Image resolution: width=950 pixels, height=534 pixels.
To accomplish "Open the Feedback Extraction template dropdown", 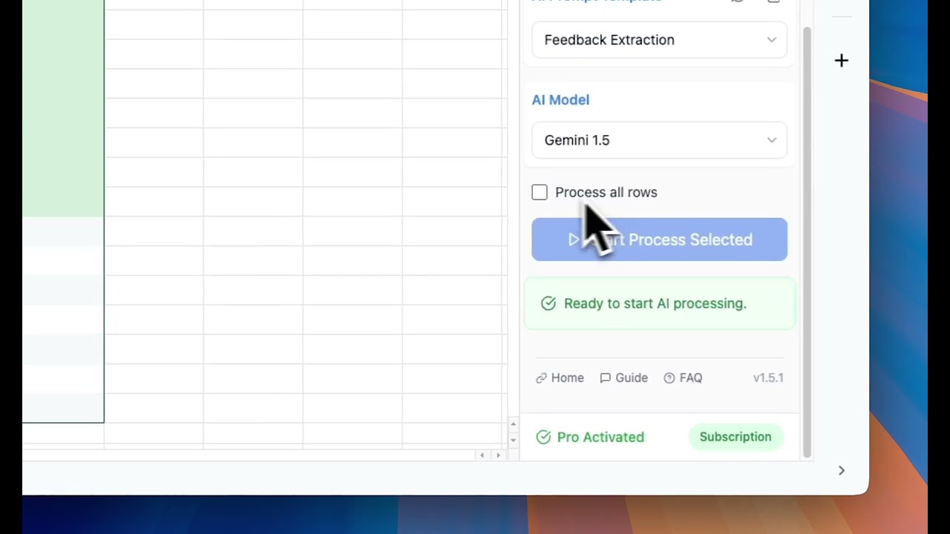I will point(659,40).
